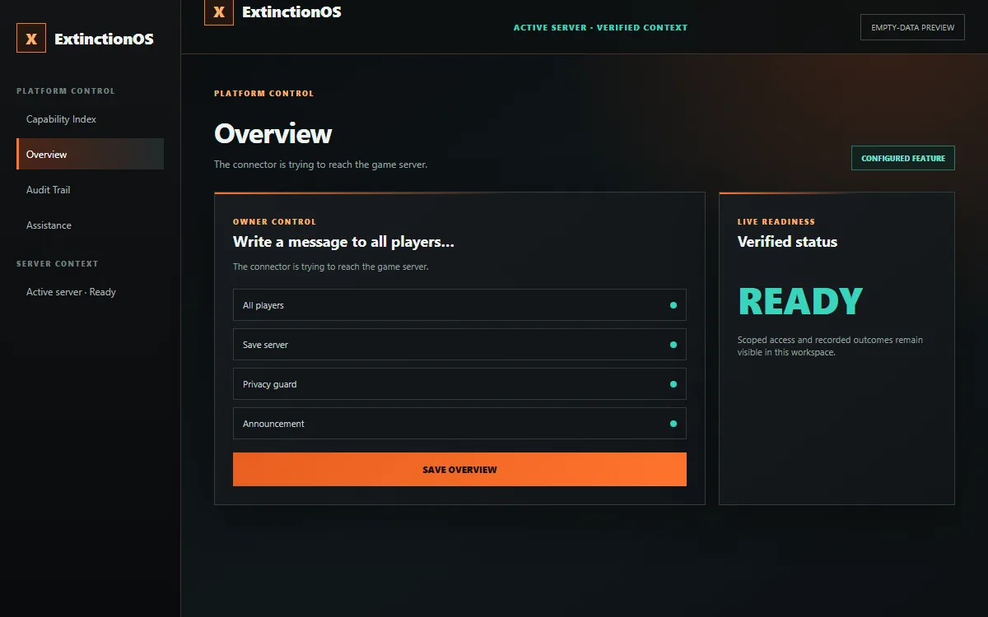Screen dimensions: 988x617
Task: Click the Owner Control label
Action: [274, 222]
